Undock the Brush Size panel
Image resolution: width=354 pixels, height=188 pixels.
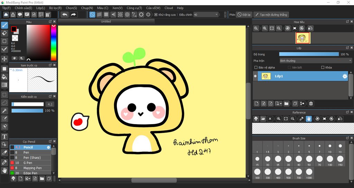tap(347, 138)
